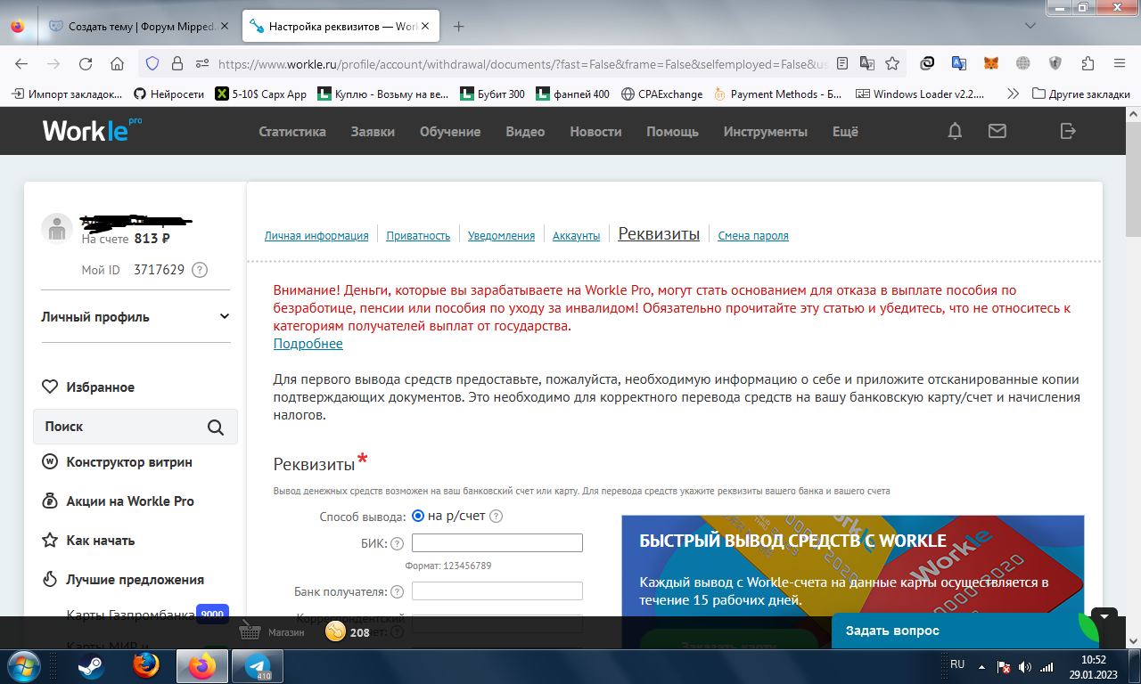The width and height of the screenshot is (1141, 684).
Task: Click the logout exit icon
Action: coord(1068,131)
